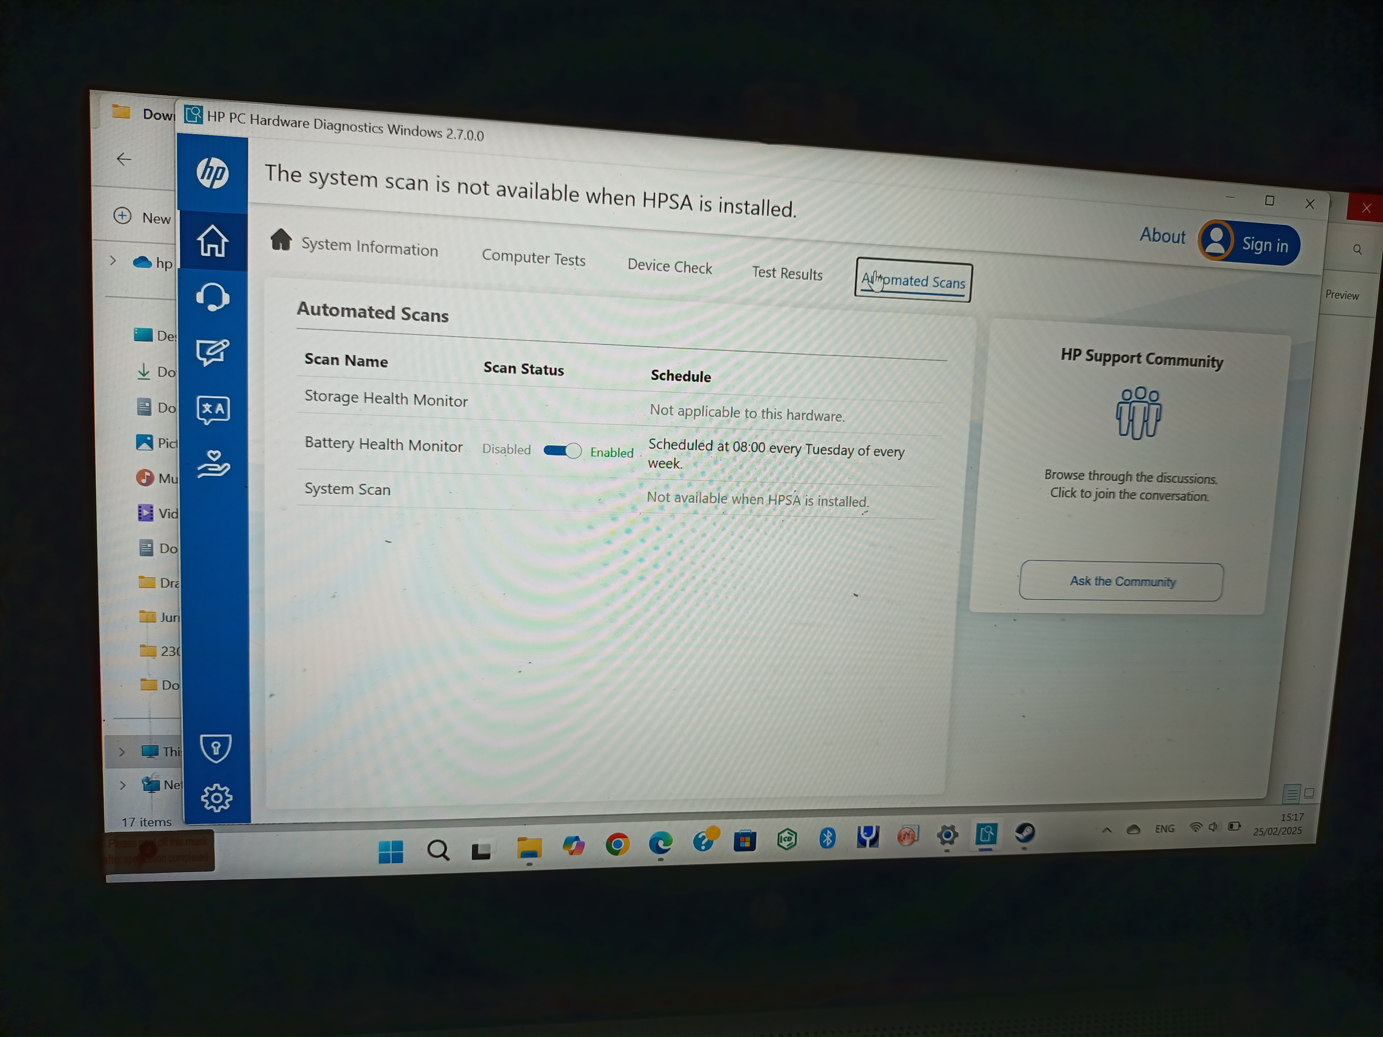
Task: Expand the hp OneDrive entry in Explorer sidebar
Action: click(x=112, y=262)
